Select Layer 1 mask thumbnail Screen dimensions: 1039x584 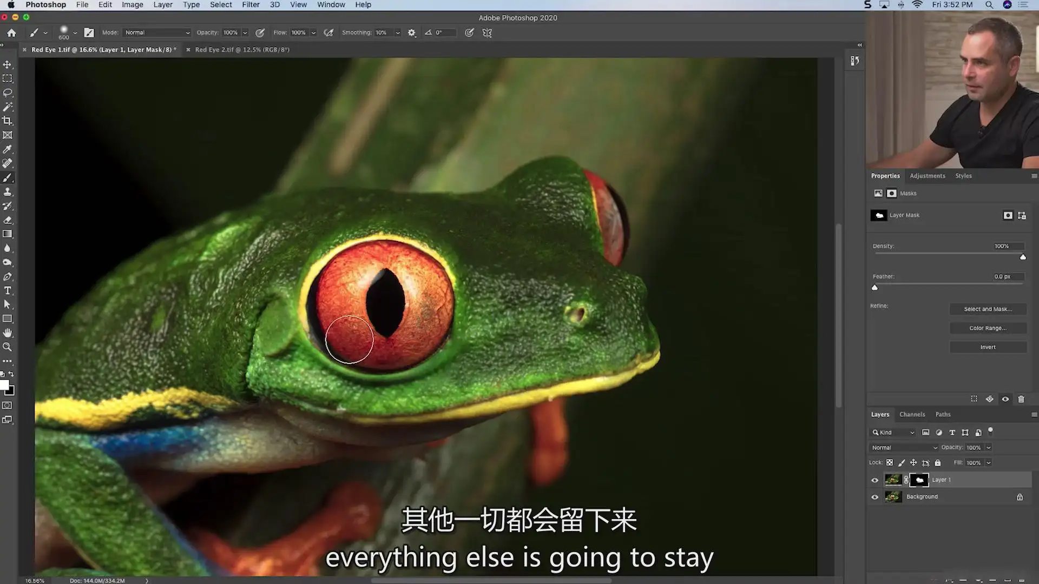[919, 480]
